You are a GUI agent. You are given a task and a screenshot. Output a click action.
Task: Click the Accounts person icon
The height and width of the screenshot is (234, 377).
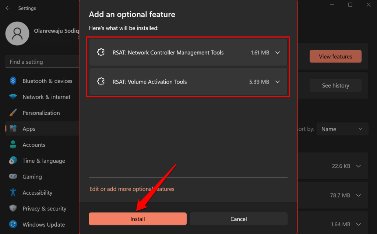click(13, 145)
